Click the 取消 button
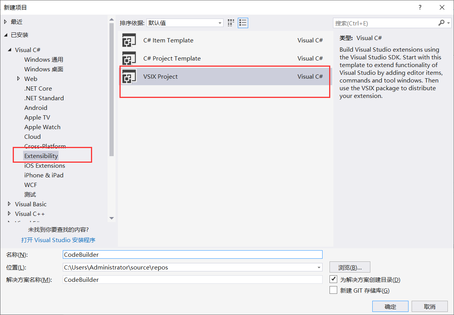Viewport: 454px width, 315px height. 430,306
